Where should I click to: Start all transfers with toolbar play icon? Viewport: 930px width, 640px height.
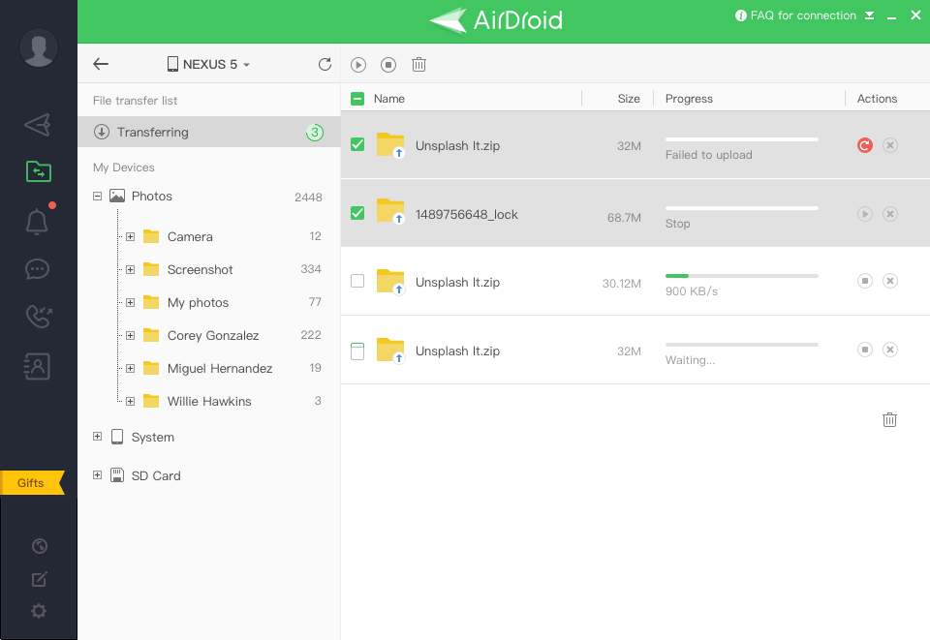[x=358, y=65]
